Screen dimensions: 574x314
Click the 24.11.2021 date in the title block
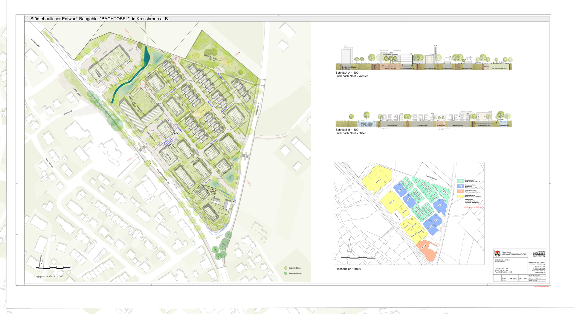click(x=523, y=279)
